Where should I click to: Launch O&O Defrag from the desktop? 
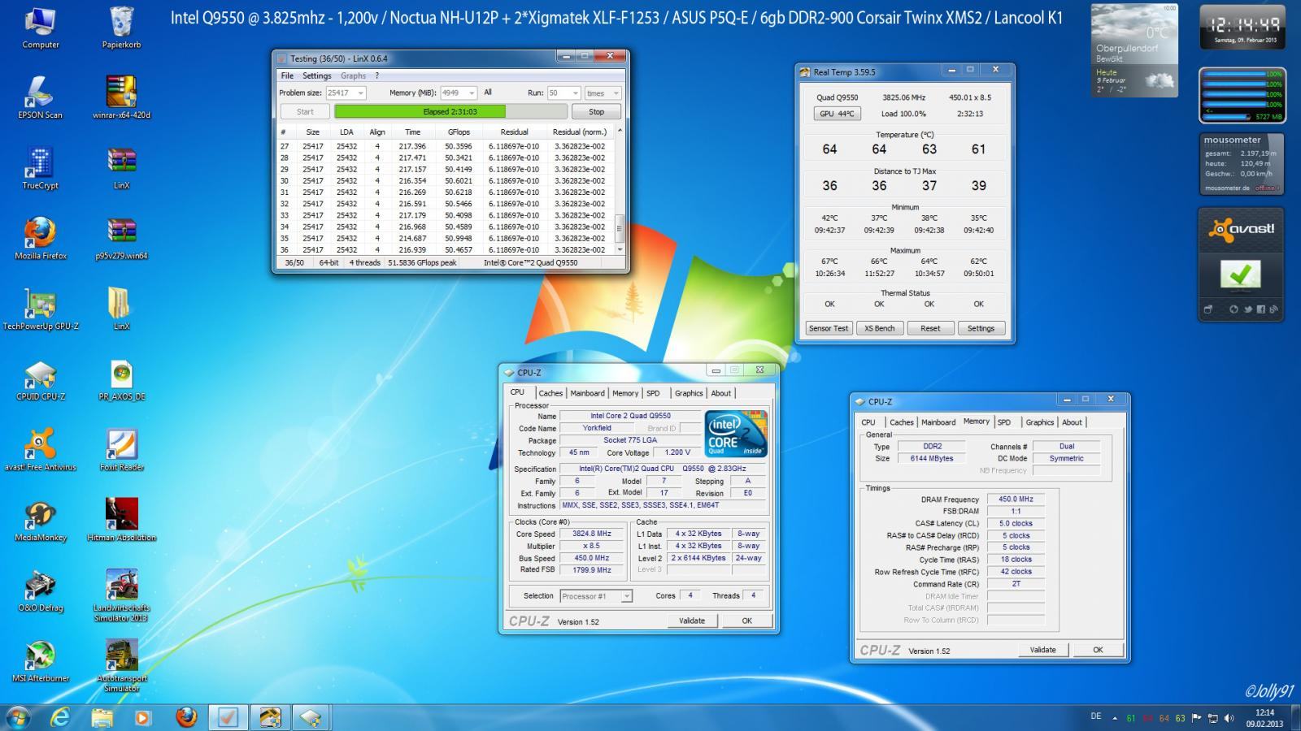point(40,590)
